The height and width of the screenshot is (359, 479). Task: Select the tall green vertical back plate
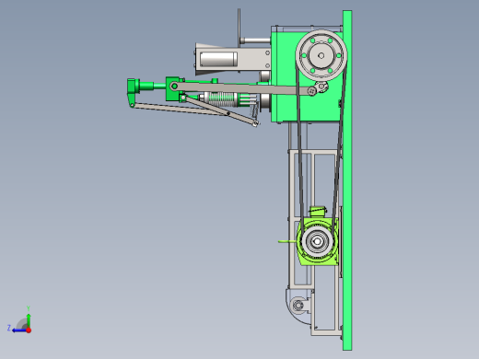click(x=347, y=180)
